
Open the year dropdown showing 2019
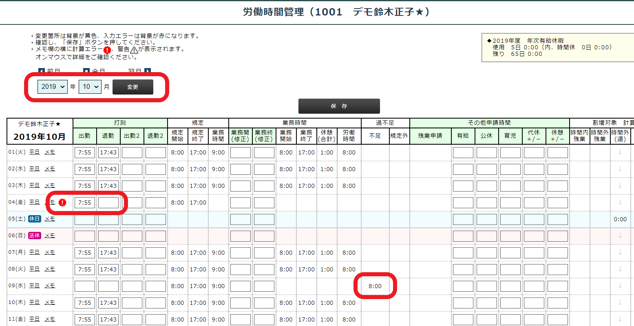coord(52,87)
